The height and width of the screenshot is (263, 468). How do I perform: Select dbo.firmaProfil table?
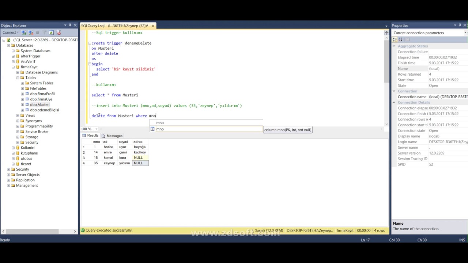(x=42, y=94)
